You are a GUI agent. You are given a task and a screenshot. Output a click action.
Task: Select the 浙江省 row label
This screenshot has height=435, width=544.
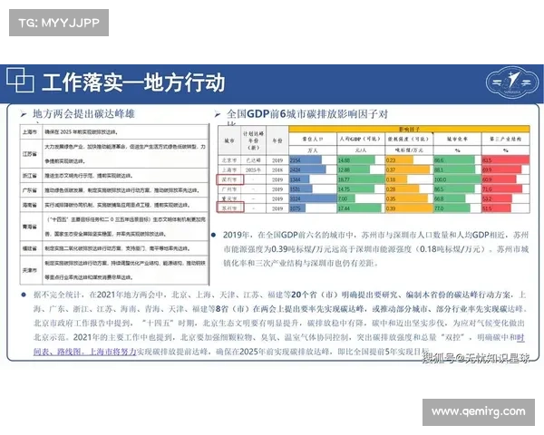30,176
